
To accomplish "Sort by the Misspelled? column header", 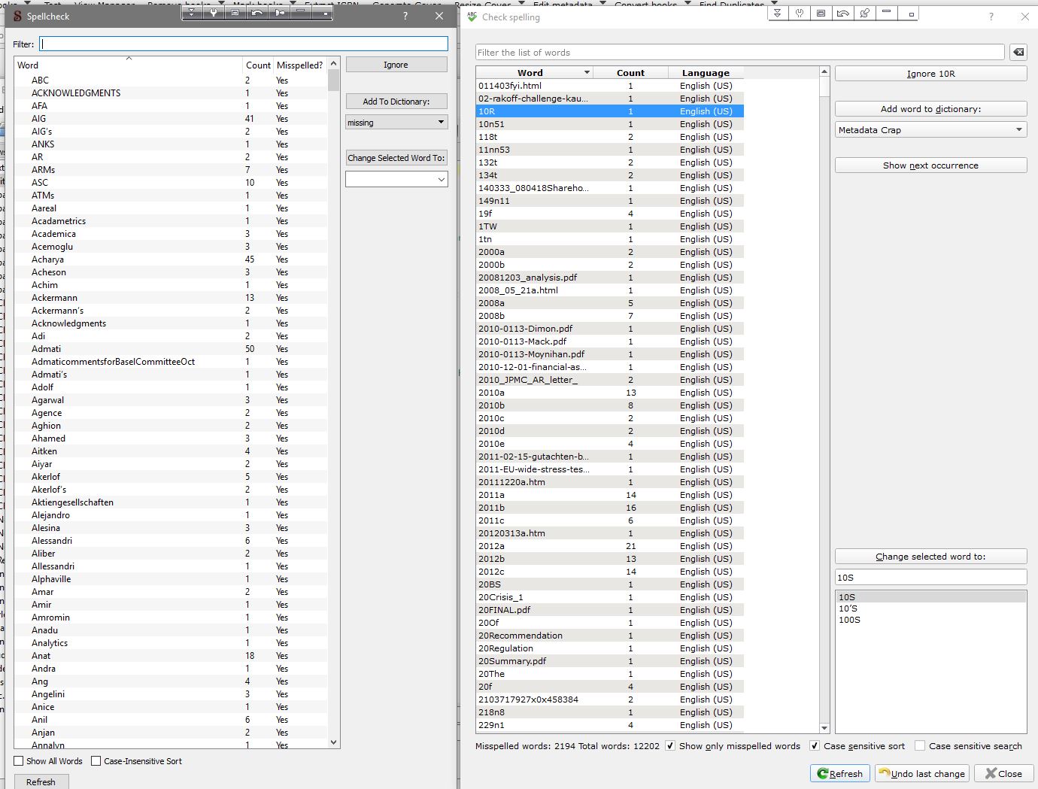I will pos(299,65).
